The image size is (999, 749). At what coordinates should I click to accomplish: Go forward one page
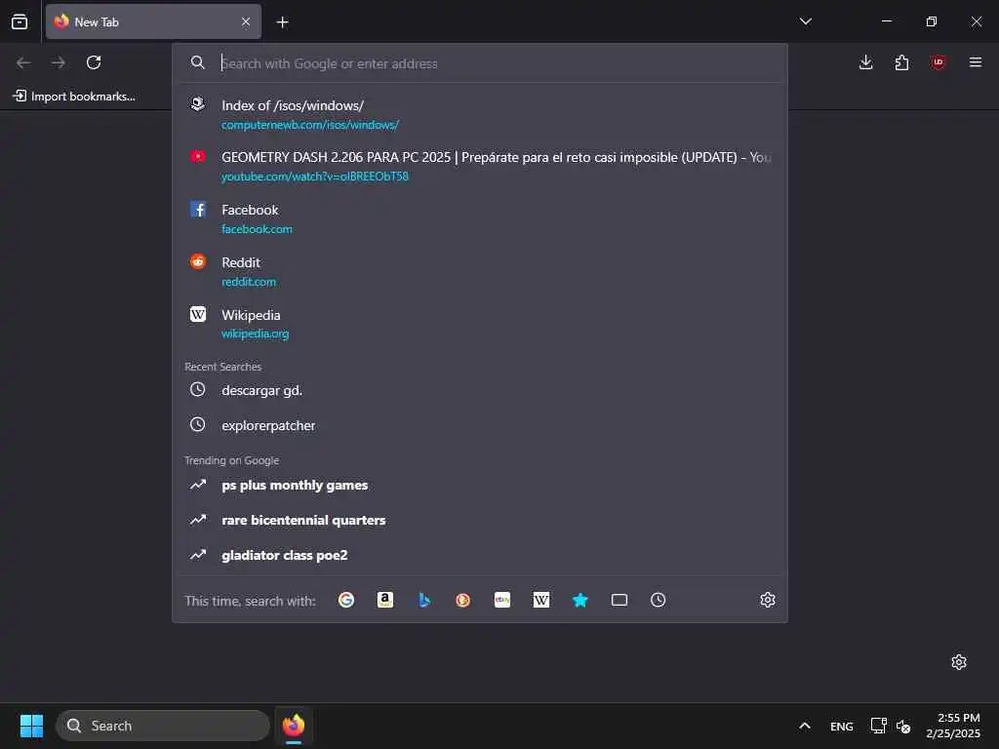59,62
